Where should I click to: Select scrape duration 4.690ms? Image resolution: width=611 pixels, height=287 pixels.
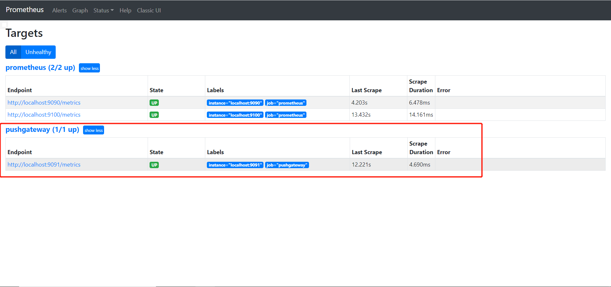click(x=420, y=165)
